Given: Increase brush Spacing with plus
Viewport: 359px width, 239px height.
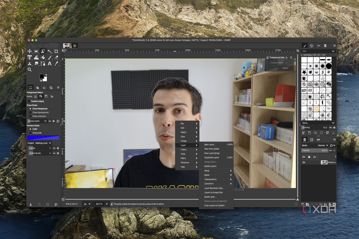Looking at the screenshot, I should 334,128.
